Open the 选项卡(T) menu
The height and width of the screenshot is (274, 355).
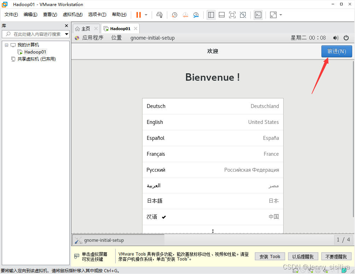[97, 15]
